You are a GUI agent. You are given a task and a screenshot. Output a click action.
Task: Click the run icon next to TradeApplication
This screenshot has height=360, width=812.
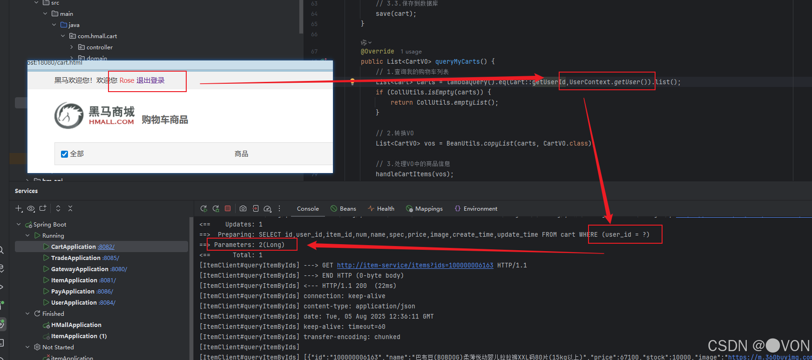46,258
